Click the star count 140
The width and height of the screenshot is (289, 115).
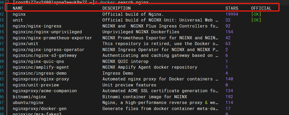tap(229, 79)
